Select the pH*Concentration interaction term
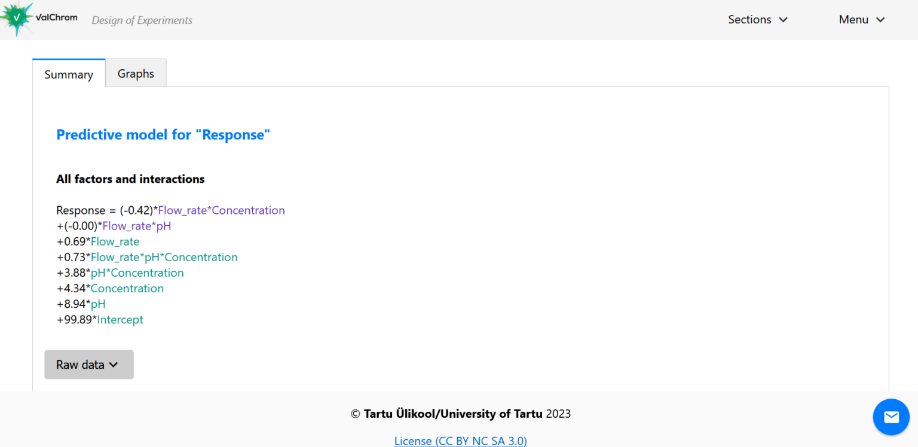This screenshot has width=918, height=447. pyautogui.click(x=137, y=273)
